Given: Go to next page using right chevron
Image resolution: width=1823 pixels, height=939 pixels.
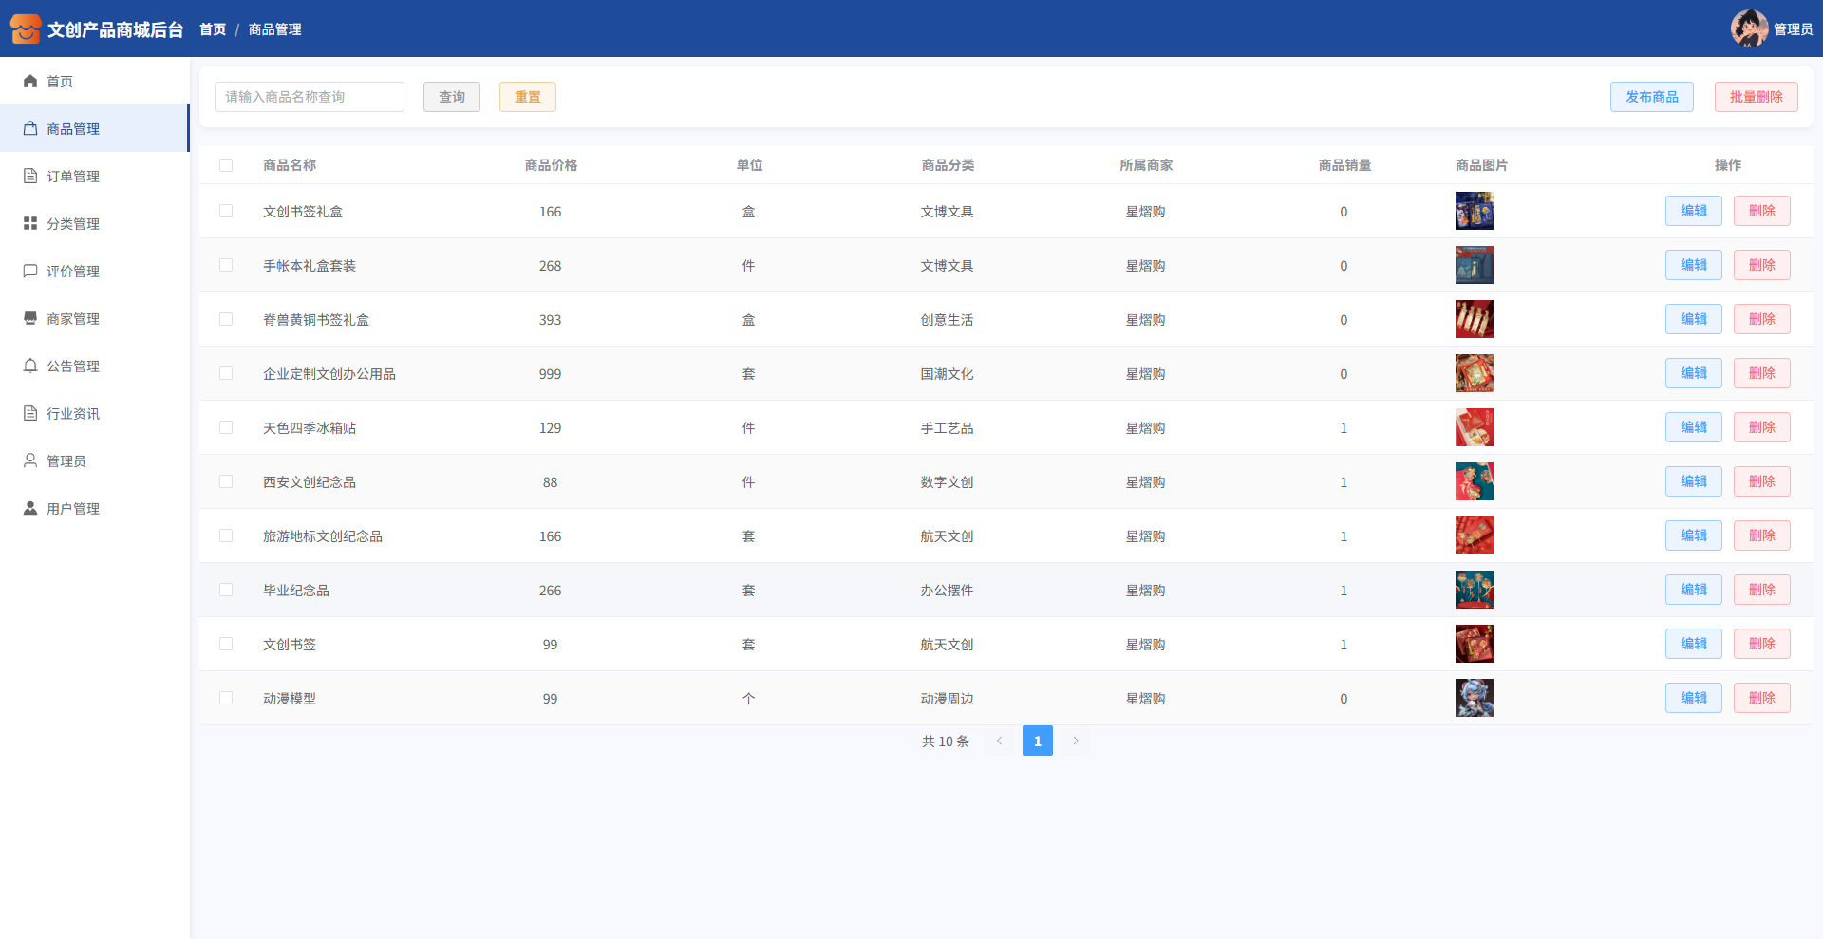Looking at the screenshot, I should pos(1076,741).
